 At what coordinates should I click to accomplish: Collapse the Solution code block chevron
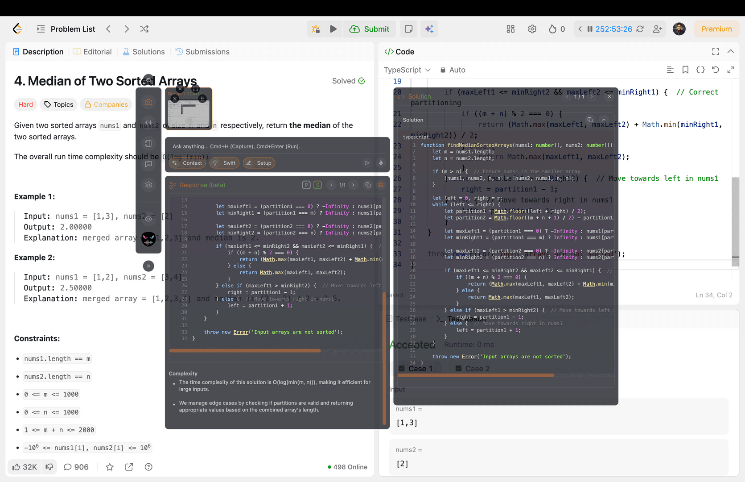(604, 120)
